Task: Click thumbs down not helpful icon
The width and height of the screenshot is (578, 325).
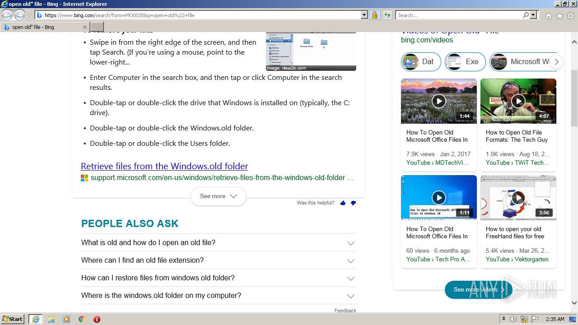Action: coord(353,203)
